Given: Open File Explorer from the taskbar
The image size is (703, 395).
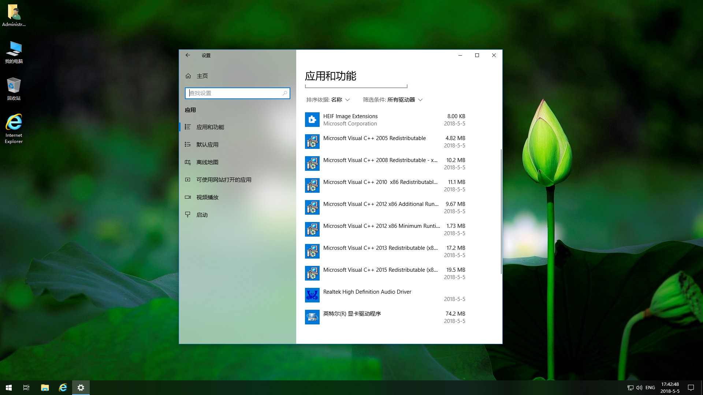Looking at the screenshot, I should (45, 388).
